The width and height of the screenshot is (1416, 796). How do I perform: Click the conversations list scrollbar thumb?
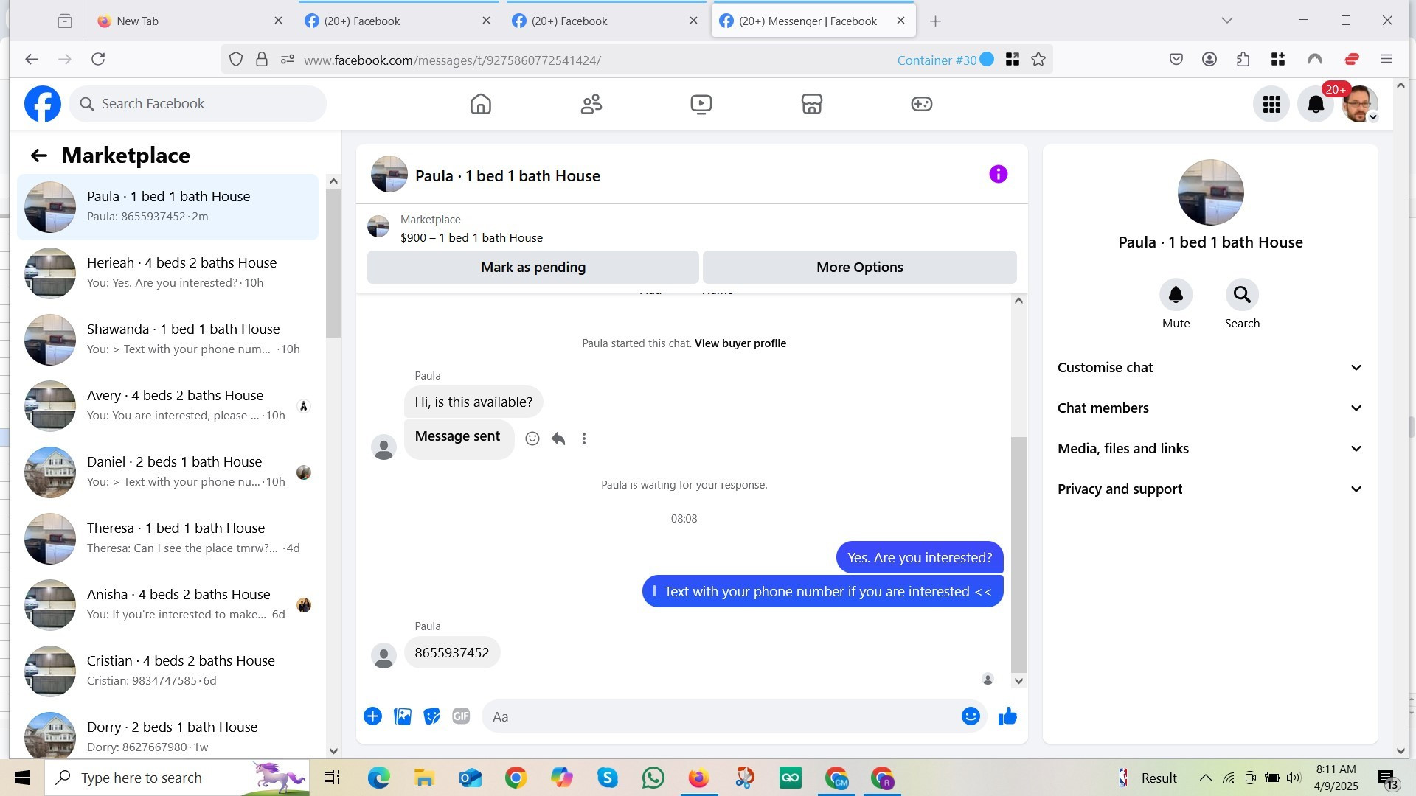coord(333,264)
